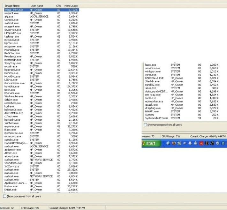
Task: Tick 'Show processes from all users' in smaller window
Action: tap(146, 124)
